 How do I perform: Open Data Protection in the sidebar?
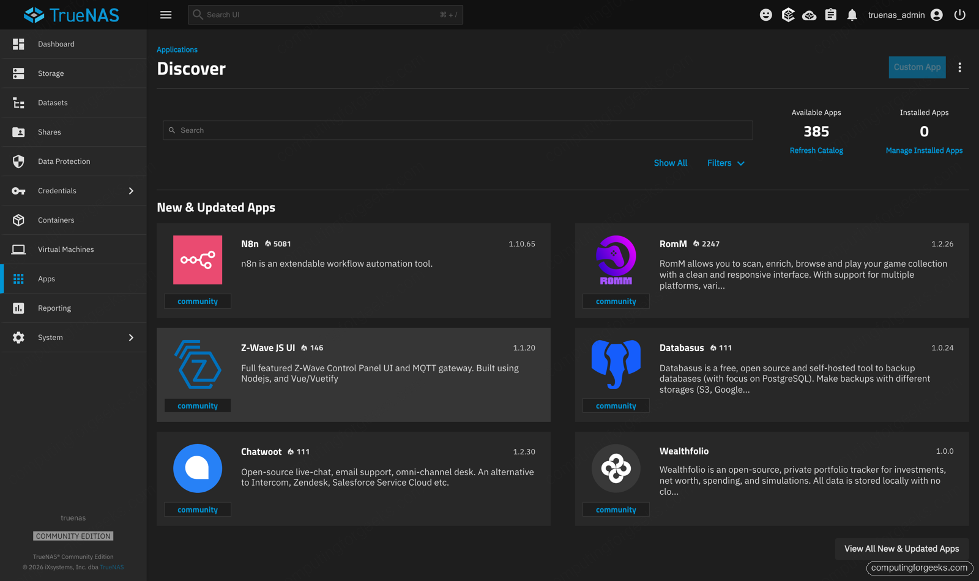tap(73, 161)
